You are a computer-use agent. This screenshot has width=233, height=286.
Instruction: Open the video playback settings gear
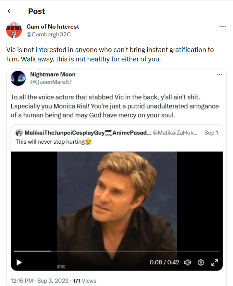coord(201,262)
